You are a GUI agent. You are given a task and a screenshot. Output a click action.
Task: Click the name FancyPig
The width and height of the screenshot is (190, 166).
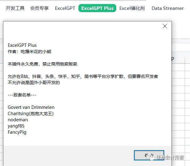pos(17,132)
